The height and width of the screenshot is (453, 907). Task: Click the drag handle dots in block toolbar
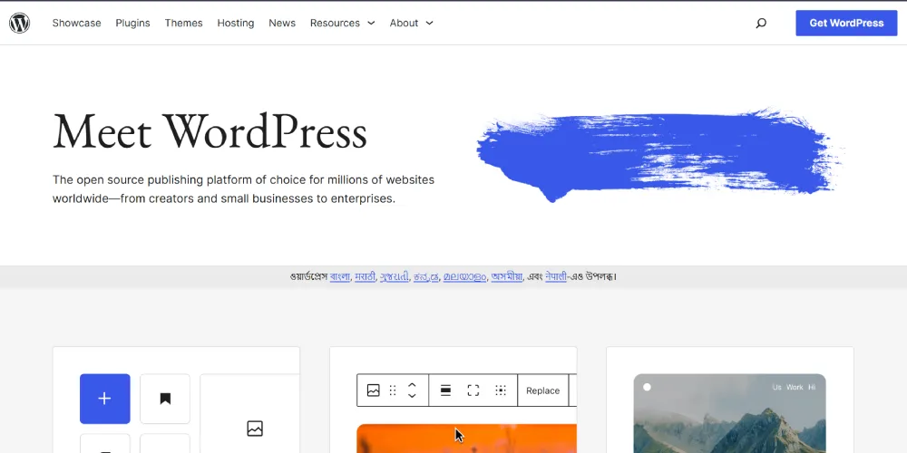pyautogui.click(x=393, y=390)
